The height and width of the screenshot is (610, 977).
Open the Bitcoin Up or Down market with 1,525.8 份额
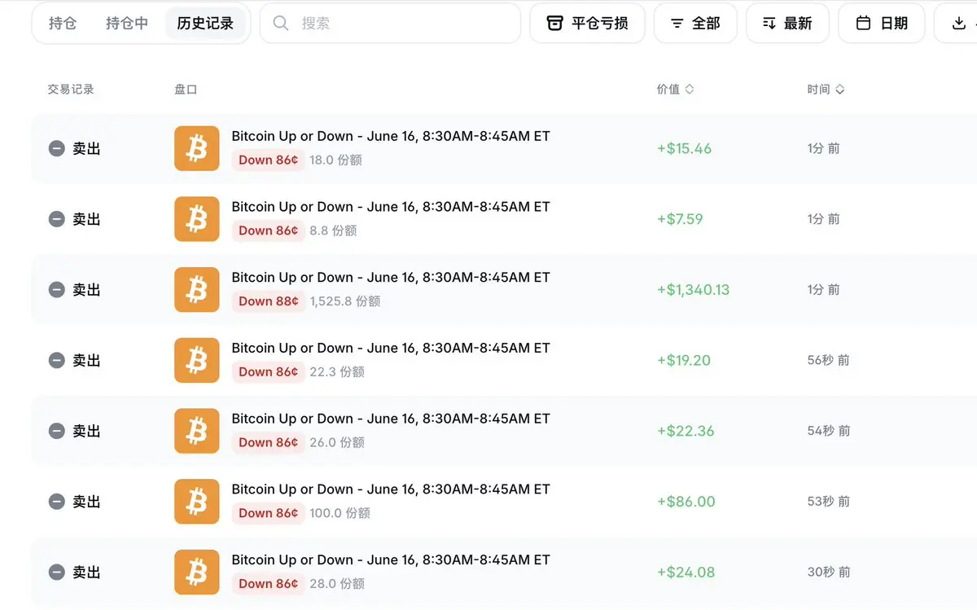[x=391, y=278]
